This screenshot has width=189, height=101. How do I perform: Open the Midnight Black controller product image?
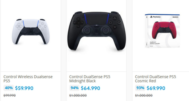(x=97, y=31)
